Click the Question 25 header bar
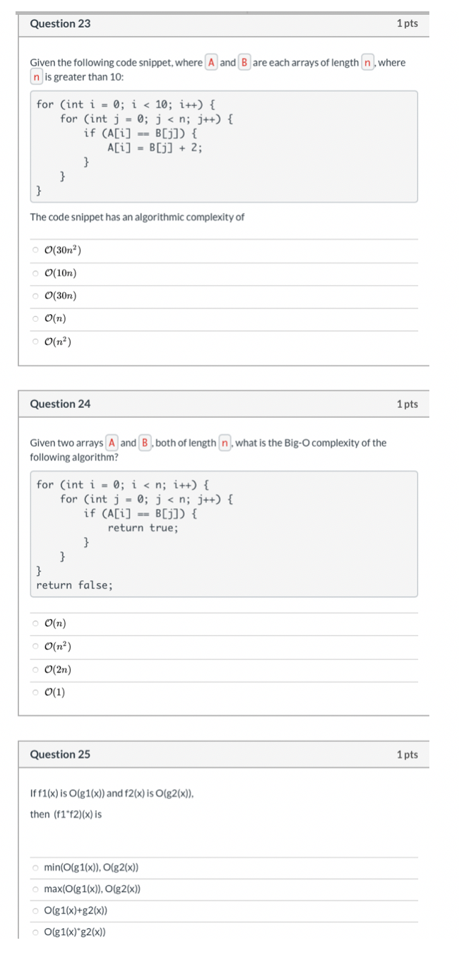Viewport: 459px width, 974px height. 229,754
